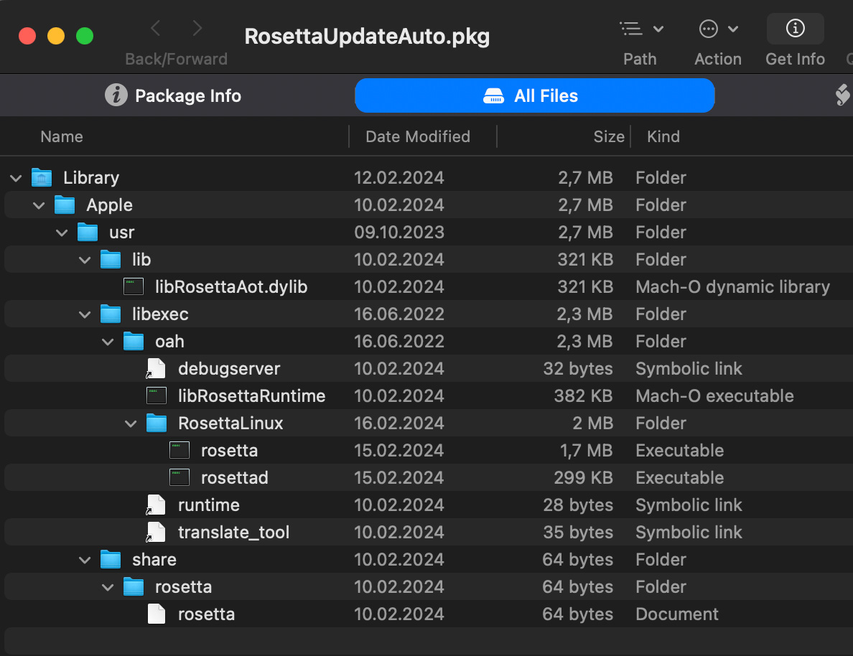Click the back arrow in toolbar

[x=156, y=29]
